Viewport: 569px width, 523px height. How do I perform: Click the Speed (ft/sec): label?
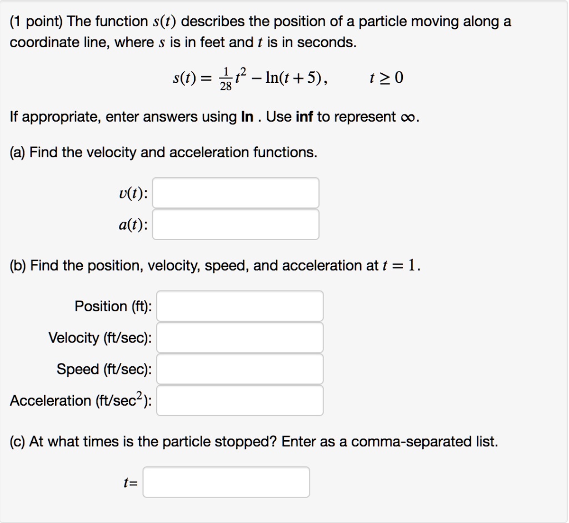[104, 370]
